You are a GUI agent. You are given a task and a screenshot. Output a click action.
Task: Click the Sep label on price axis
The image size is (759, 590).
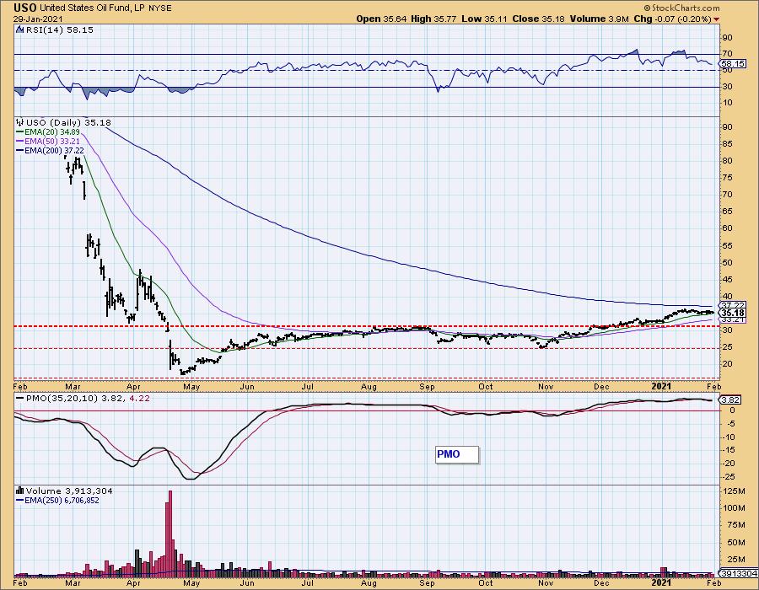427,387
